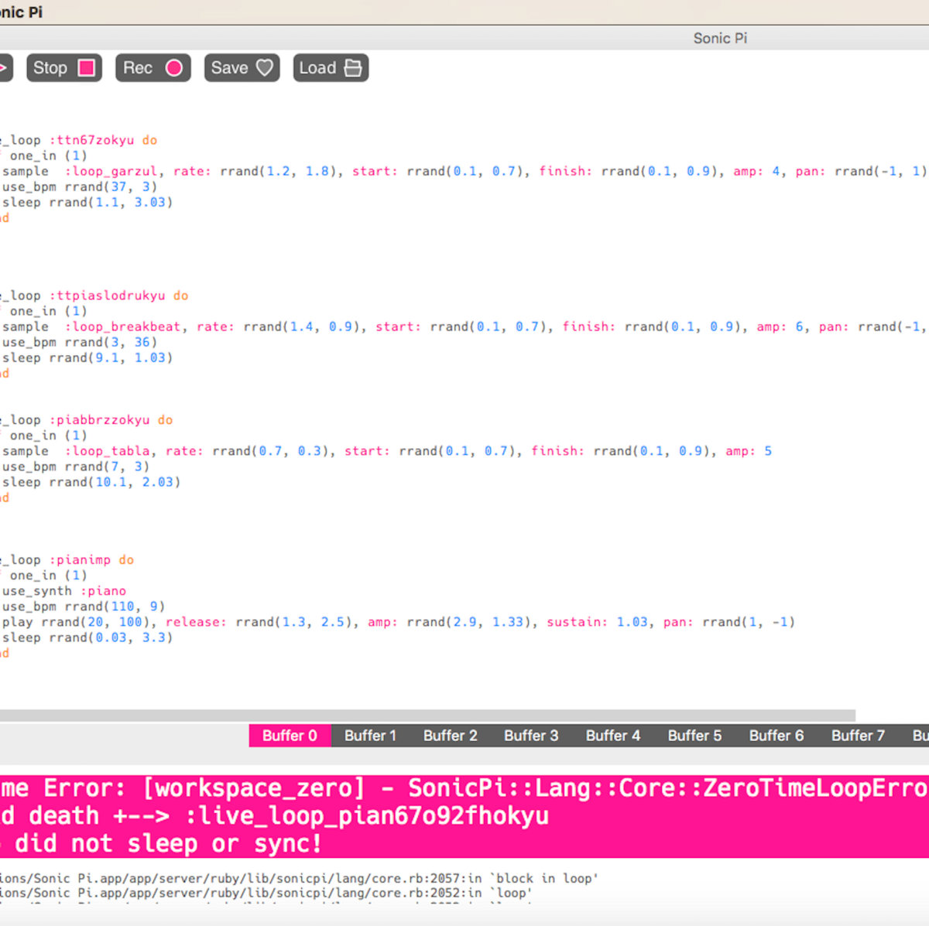Click the :loop_breakbeat sample name in code
929x926 pixels.
coord(126,326)
